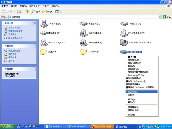Viewport: 172px width, 129px height.
Task: Click 退出這個光碟片 link
Action: 15,38
